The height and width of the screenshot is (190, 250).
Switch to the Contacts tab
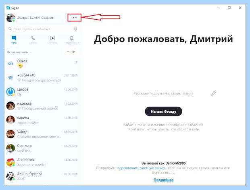(x=52, y=39)
